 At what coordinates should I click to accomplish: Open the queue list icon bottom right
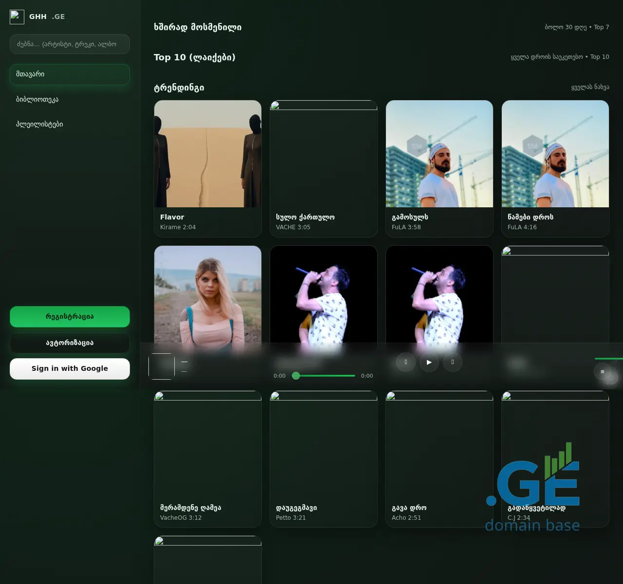(603, 371)
